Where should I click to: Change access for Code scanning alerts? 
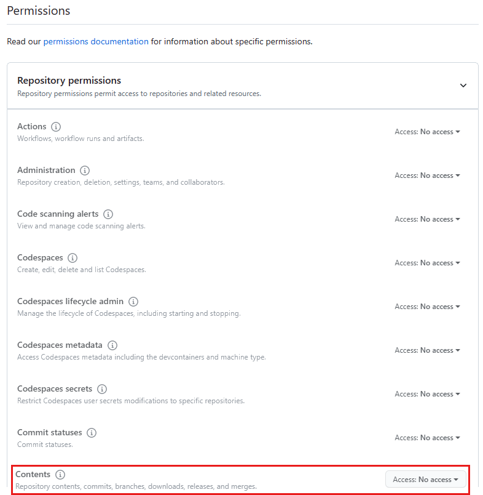click(x=427, y=219)
